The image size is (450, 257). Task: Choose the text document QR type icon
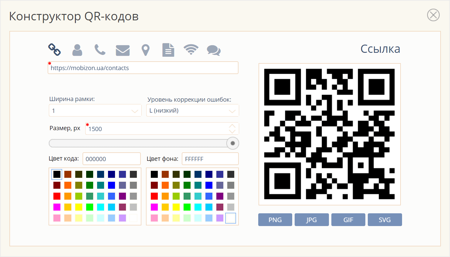pos(168,50)
